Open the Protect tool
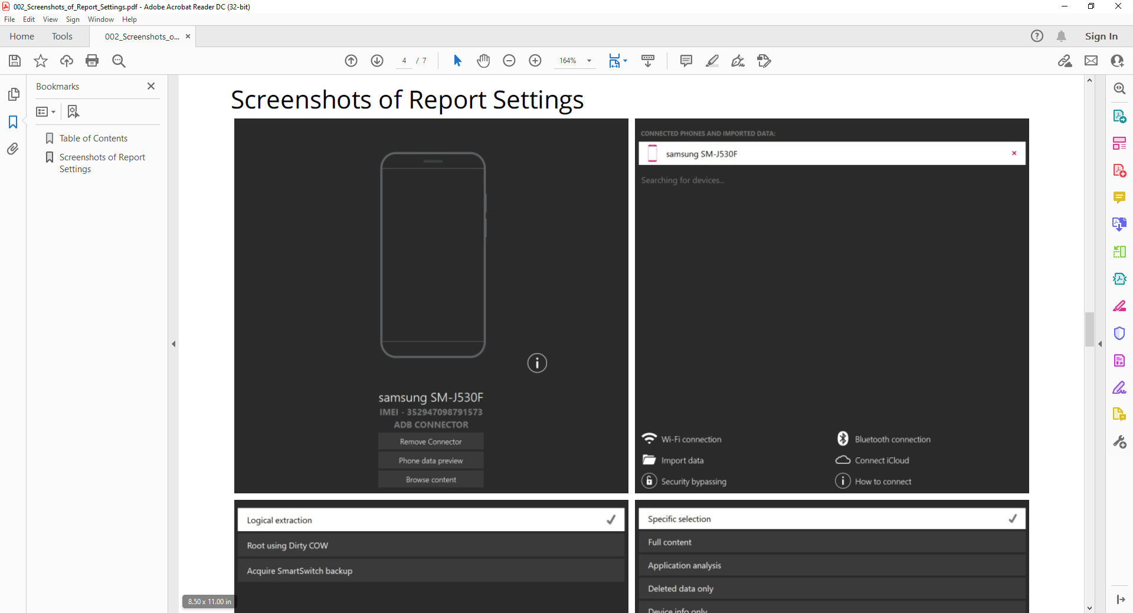The width and height of the screenshot is (1133, 613). point(1119,333)
